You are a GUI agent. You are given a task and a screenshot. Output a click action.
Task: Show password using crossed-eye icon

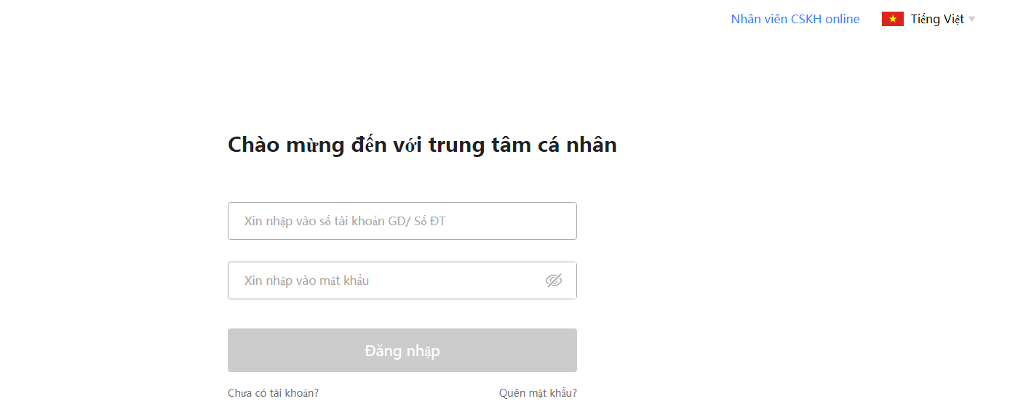[554, 280]
